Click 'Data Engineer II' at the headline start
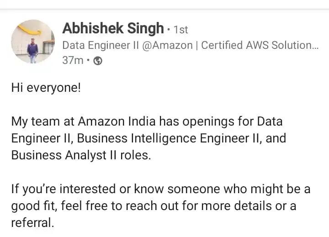The image size is (329, 237). (x=101, y=45)
